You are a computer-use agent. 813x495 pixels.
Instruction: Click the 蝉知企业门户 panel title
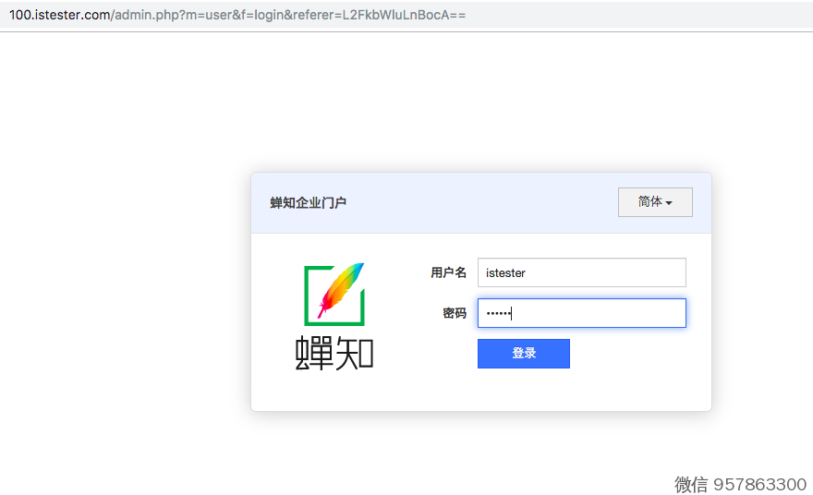point(309,203)
